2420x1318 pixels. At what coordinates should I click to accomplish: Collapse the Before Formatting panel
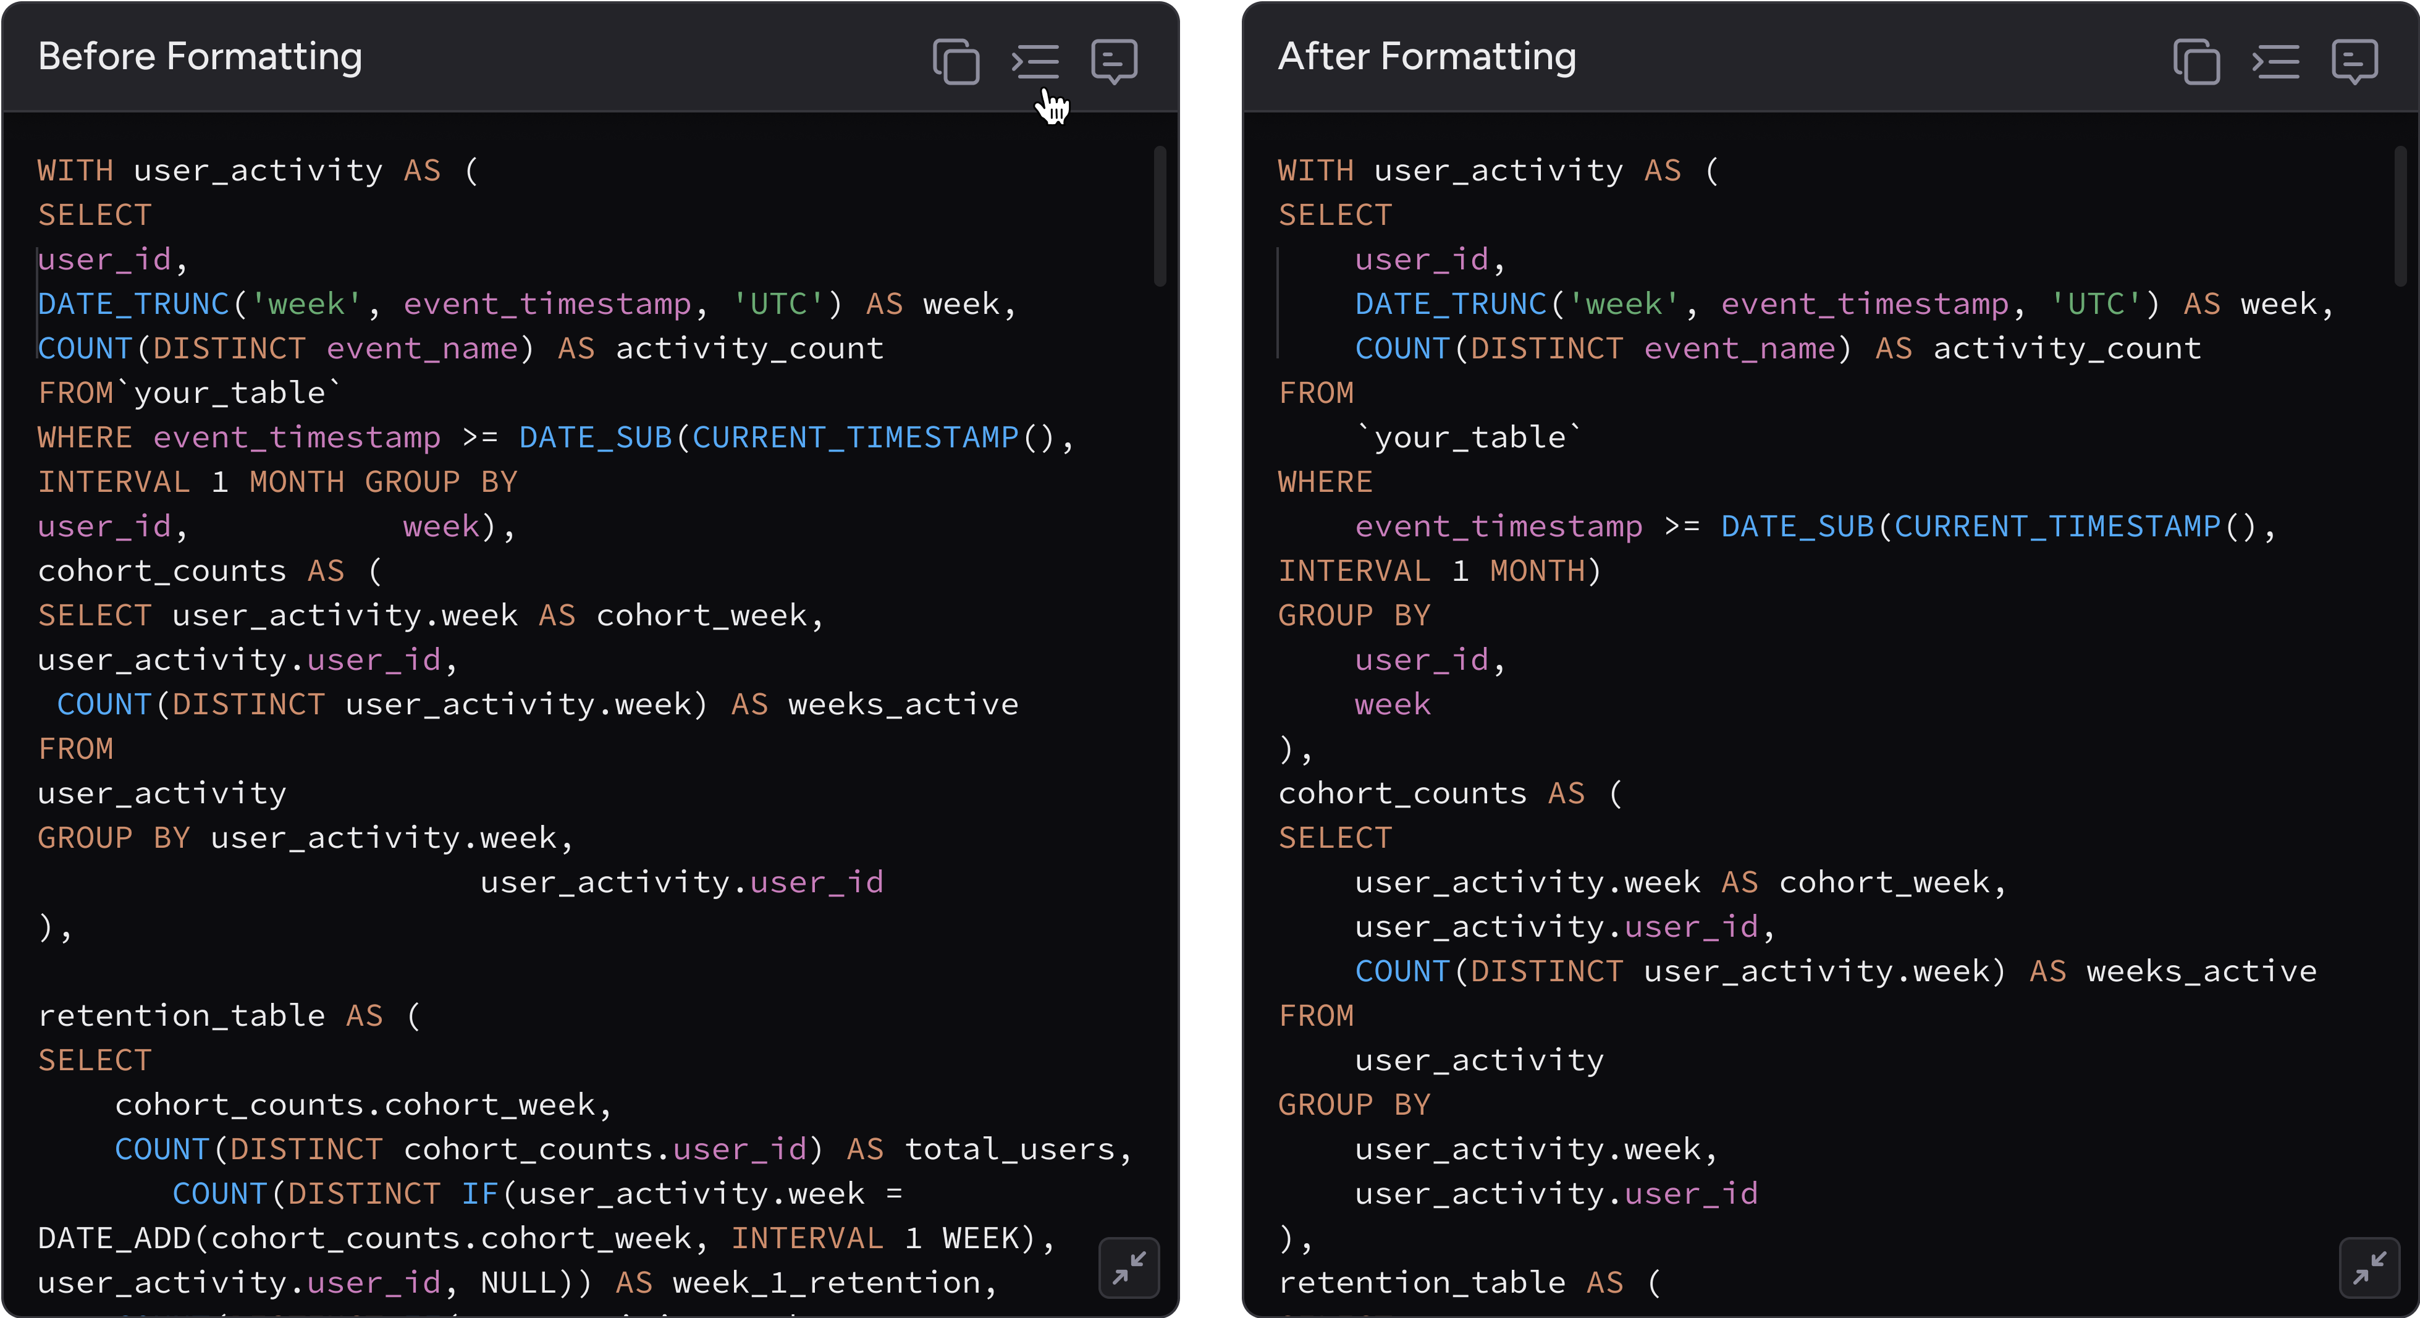(x=1128, y=1267)
